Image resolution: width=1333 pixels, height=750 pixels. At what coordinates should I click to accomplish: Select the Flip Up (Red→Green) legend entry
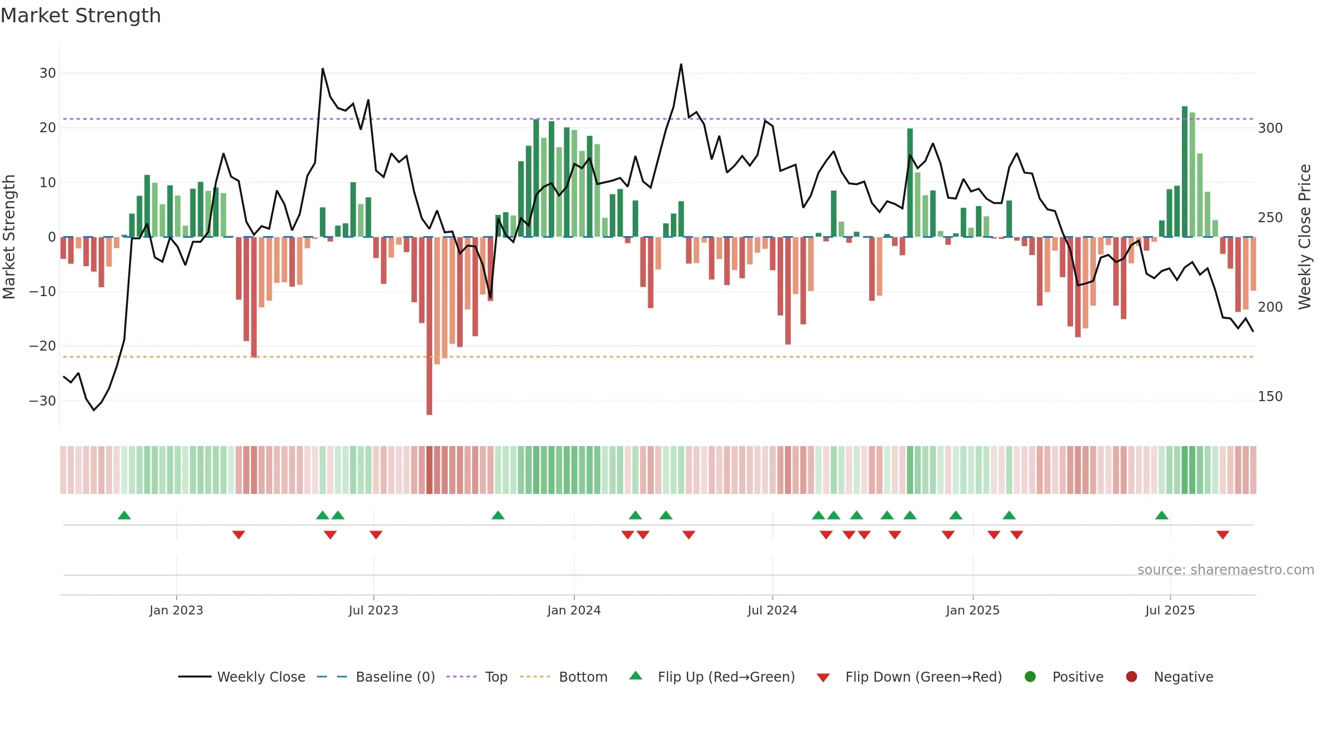[712, 677]
